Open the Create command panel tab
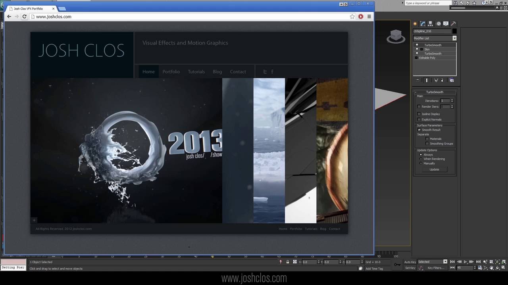The image size is (508, 285). [415, 23]
